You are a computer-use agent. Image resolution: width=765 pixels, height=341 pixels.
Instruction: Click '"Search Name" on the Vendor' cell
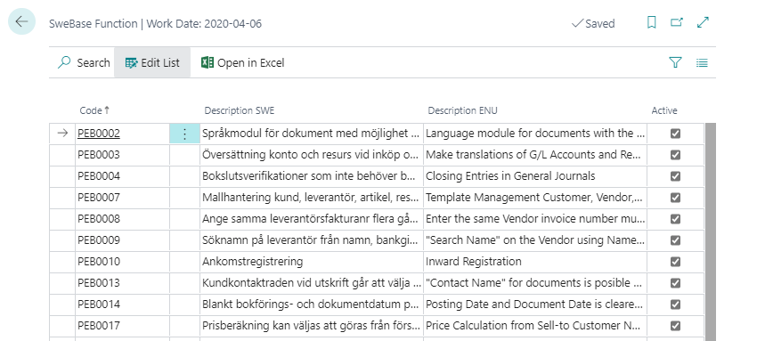coord(535,240)
